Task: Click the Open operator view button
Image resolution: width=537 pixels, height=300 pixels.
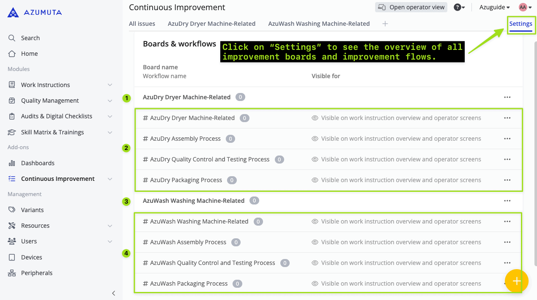Action: coord(411,7)
